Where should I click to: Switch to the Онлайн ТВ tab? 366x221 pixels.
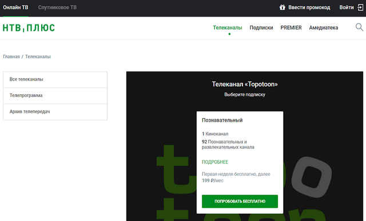click(x=15, y=7)
